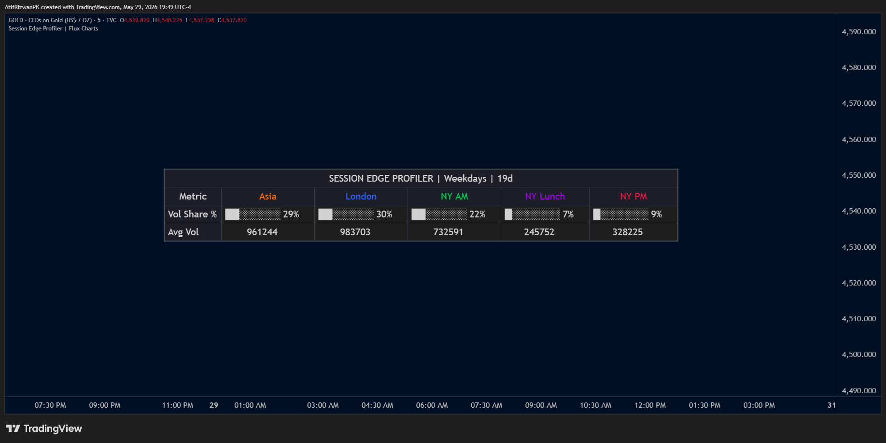Click the Metric column header
Image resolution: width=886 pixels, height=443 pixels.
(193, 196)
